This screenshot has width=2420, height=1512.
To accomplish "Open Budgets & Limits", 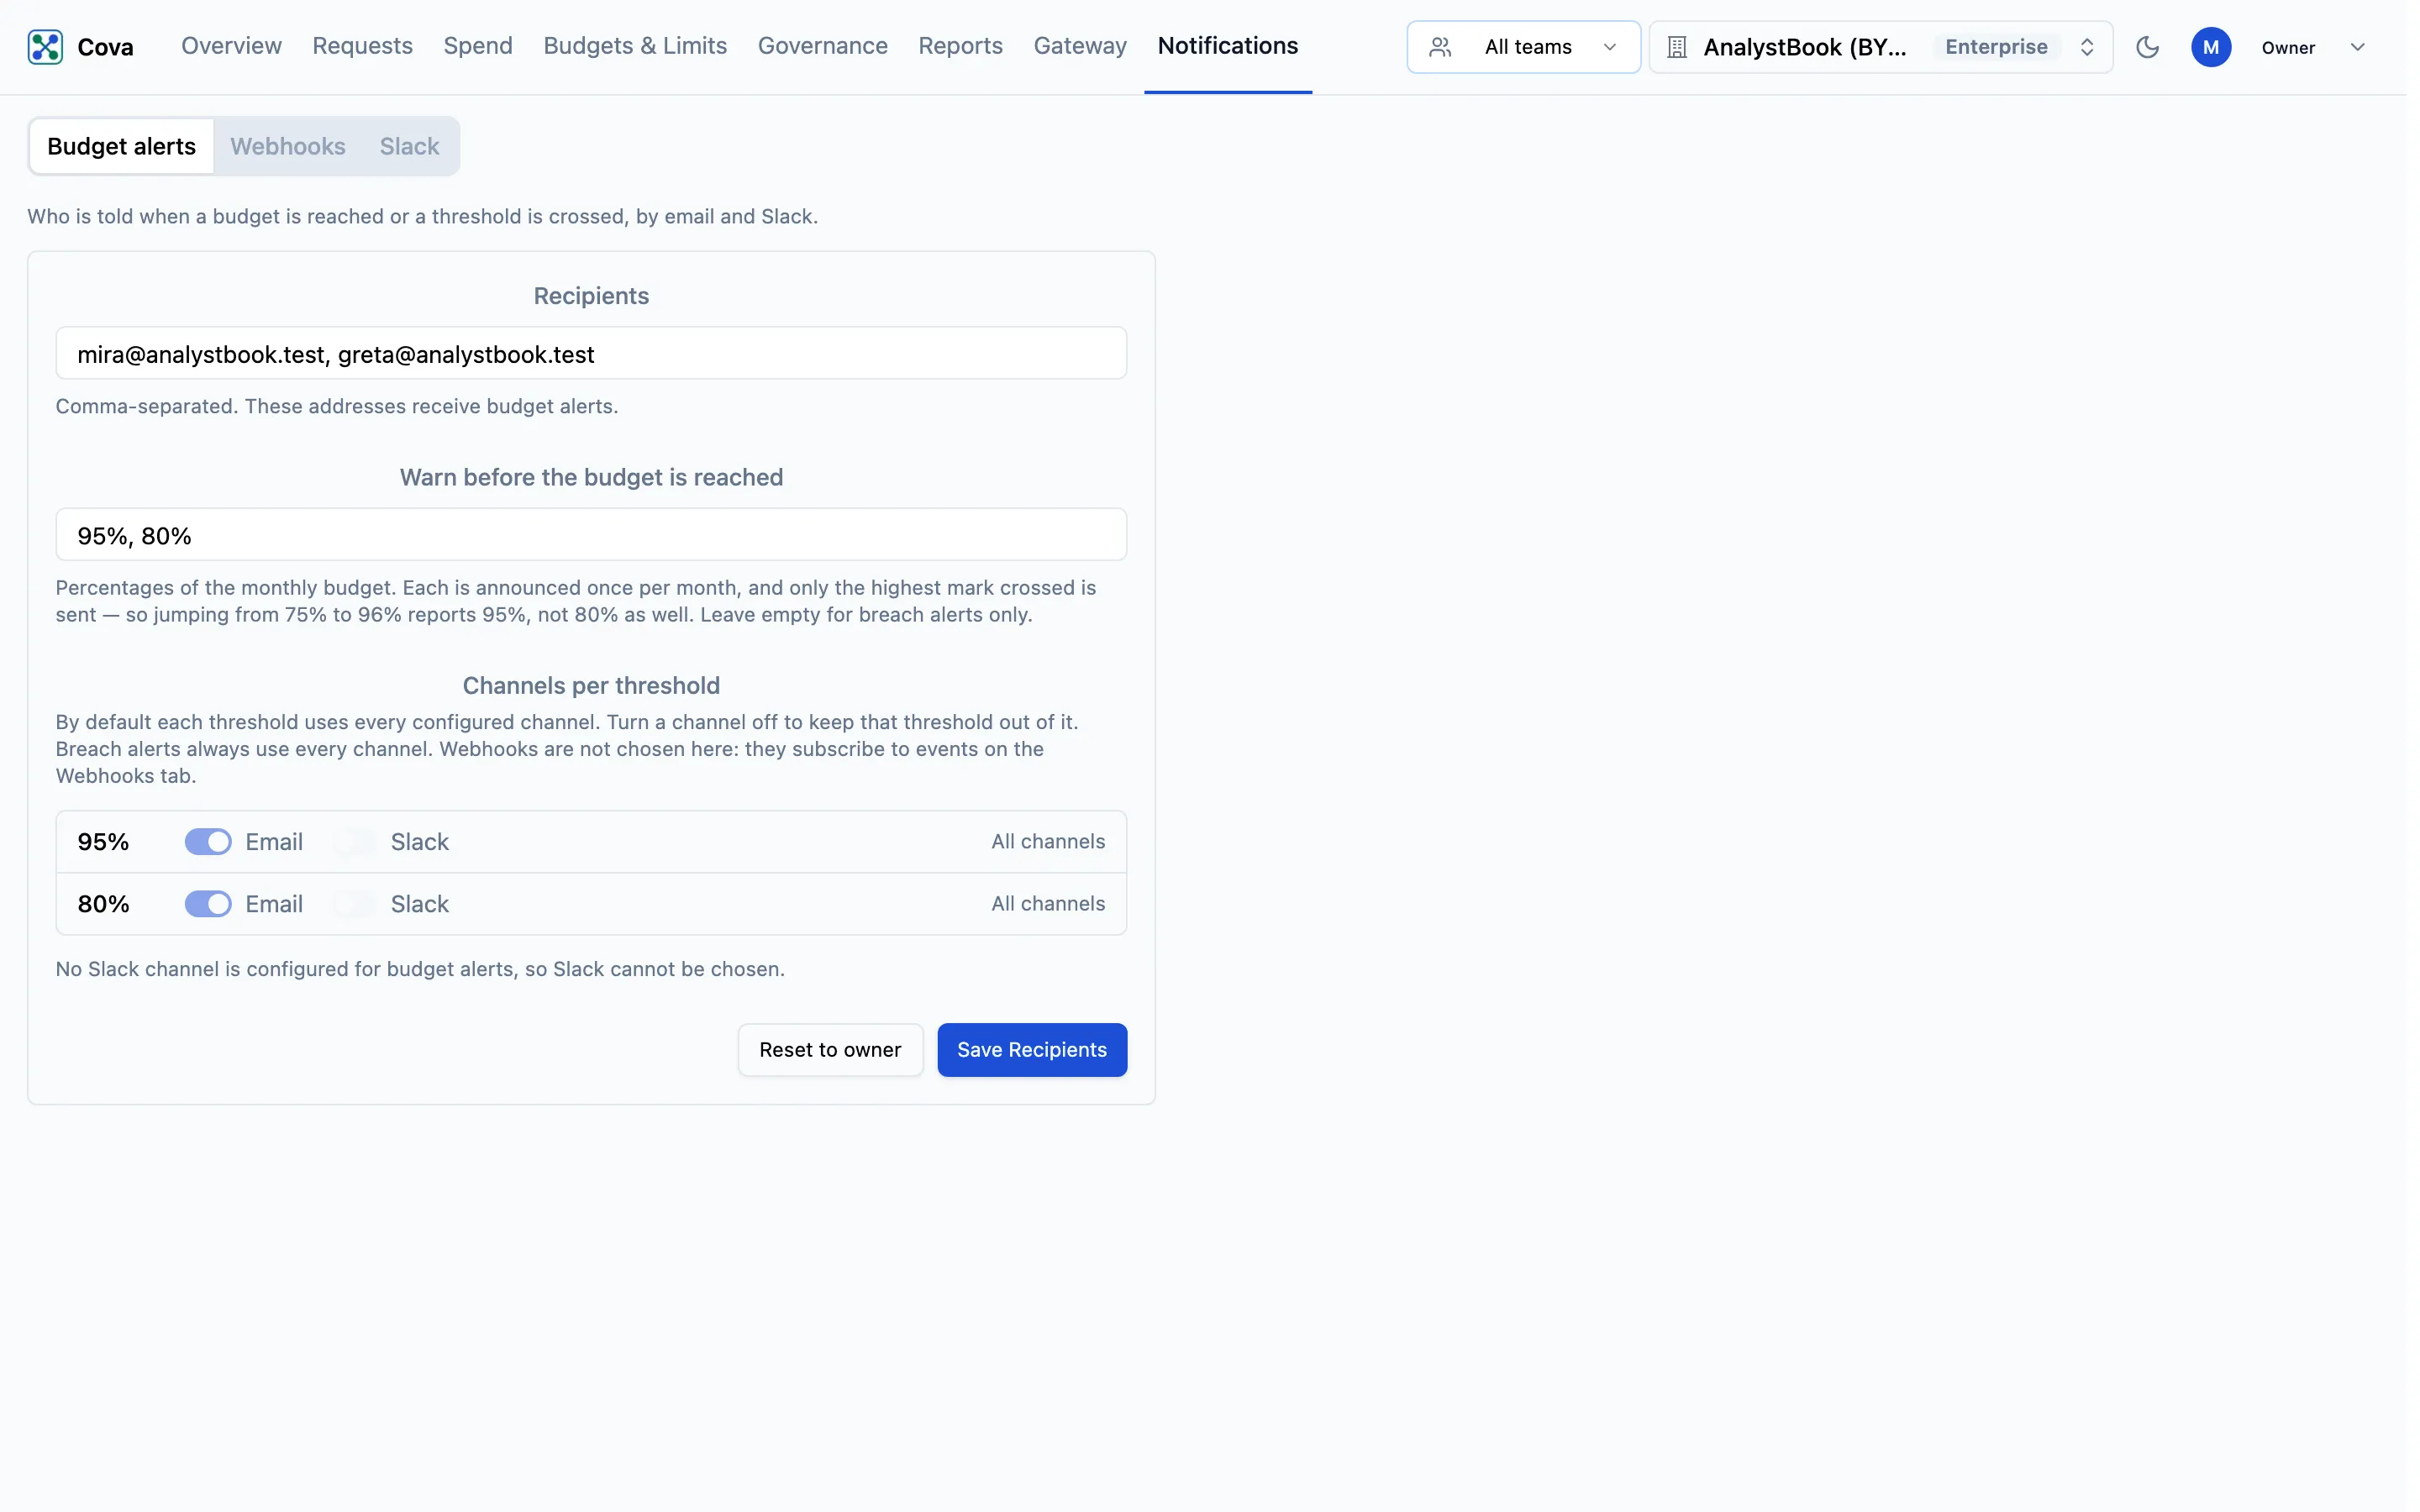I will click(635, 46).
